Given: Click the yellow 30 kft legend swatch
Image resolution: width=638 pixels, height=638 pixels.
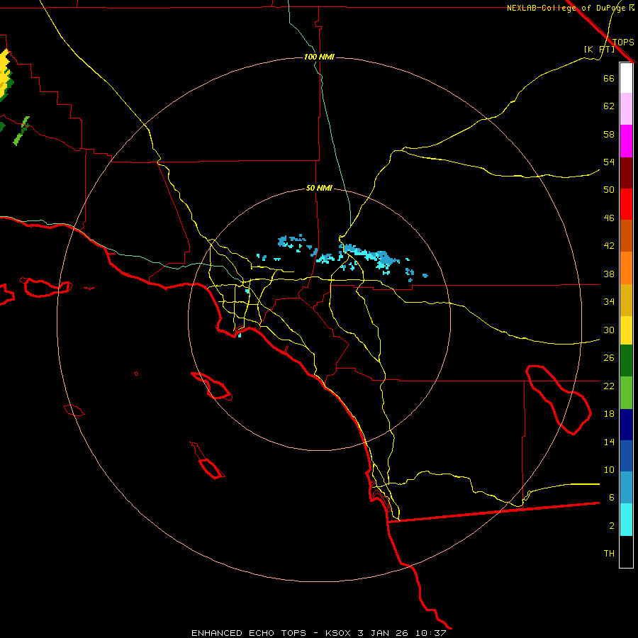Looking at the screenshot, I should tap(626, 330).
